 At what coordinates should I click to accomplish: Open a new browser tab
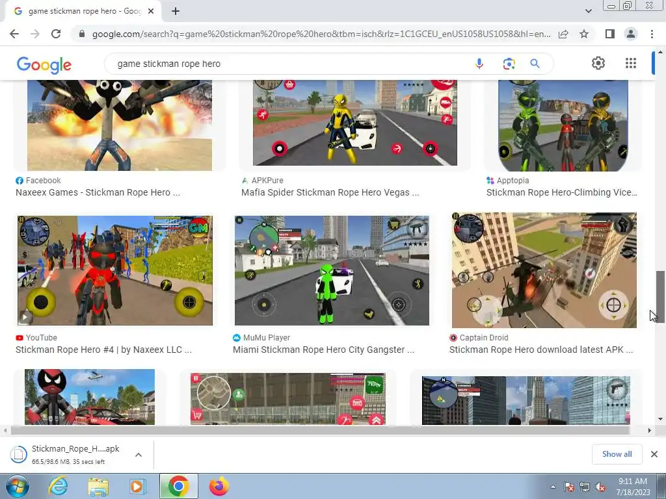176,12
